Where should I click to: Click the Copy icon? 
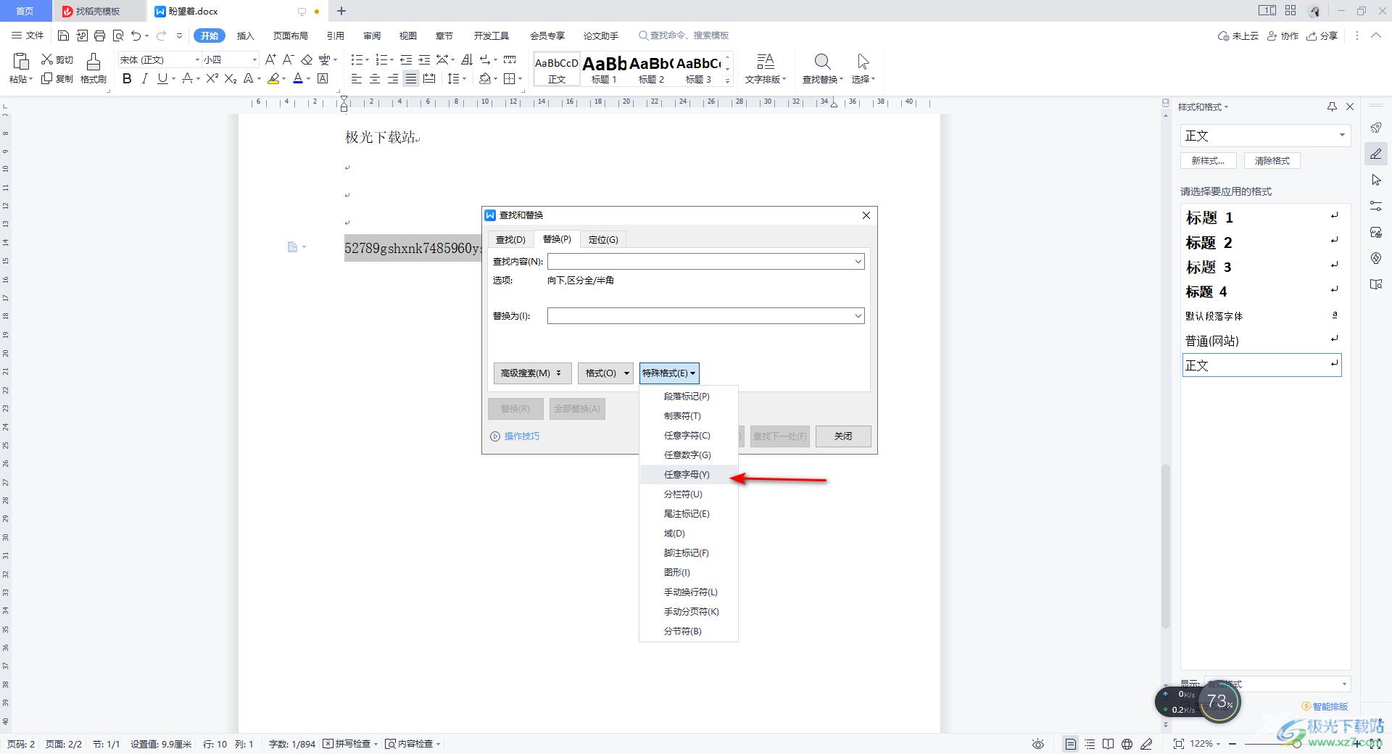(x=47, y=78)
